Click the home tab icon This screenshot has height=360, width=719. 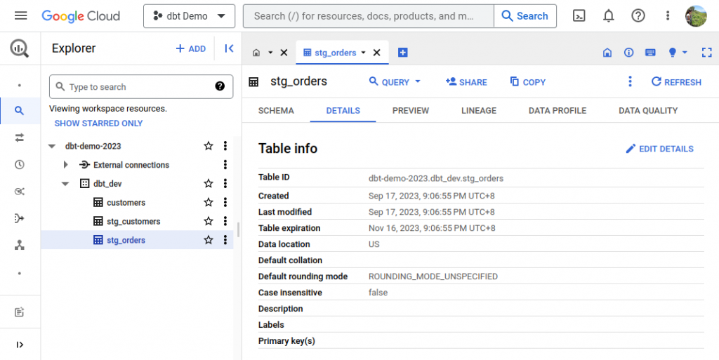coord(256,53)
